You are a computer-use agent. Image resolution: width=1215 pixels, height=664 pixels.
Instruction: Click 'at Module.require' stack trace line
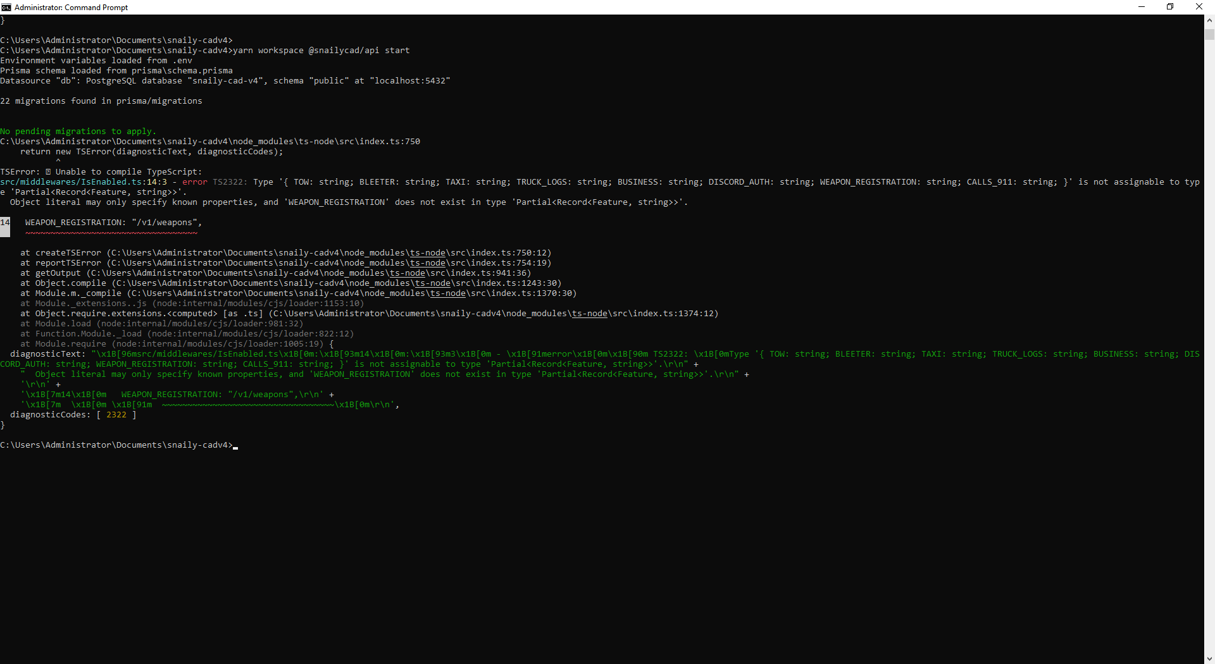pyautogui.click(x=177, y=344)
